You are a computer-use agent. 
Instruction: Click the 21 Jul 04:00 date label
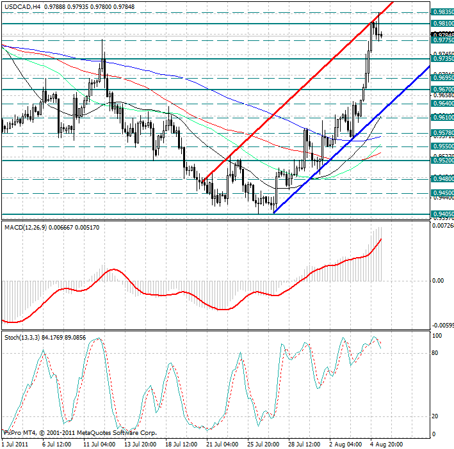coord(222,444)
